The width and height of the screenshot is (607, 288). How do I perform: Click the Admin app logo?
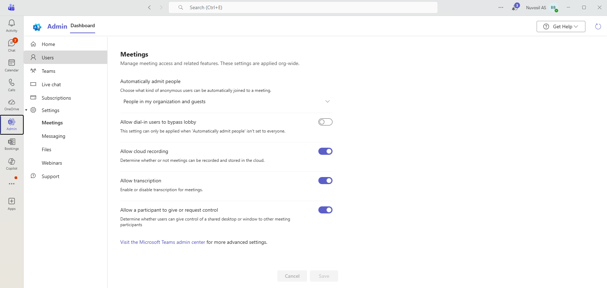click(x=37, y=27)
